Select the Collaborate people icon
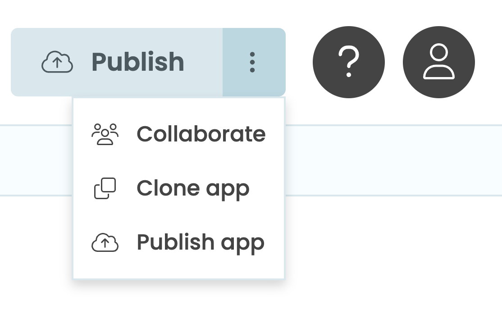This screenshot has width=502, height=310. coord(105,133)
